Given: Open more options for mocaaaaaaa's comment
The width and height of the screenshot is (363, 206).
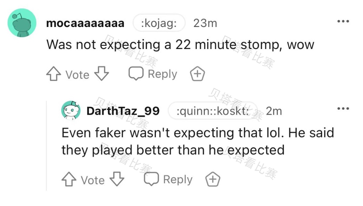Looking at the screenshot, I should [343, 22].
